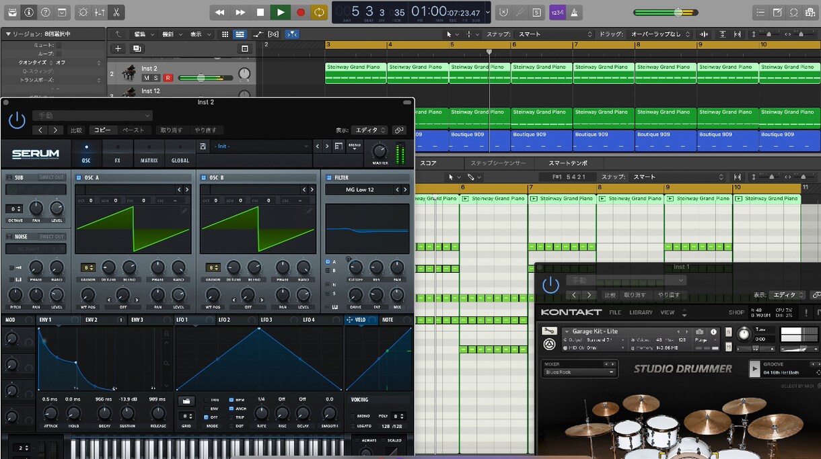
Task: Open the Editors scissors icon
Action: tap(116, 12)
